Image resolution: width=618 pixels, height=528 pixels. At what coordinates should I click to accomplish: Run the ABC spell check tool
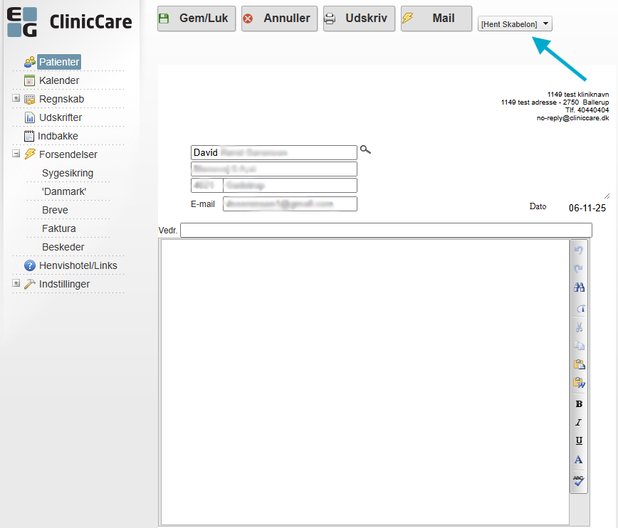point(579,480)
